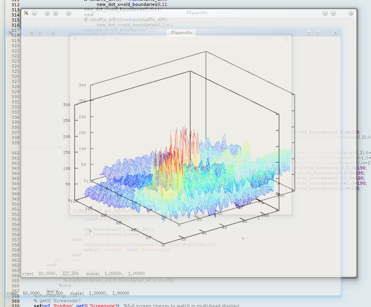The width and height of the screenshot is (371, 307).
Task: Click the Figure 61 title text
Action: coord(197,13)
